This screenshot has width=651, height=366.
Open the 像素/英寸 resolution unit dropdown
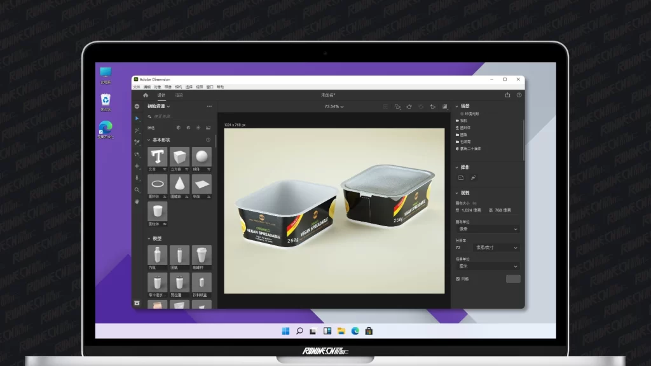coord(497,247)
